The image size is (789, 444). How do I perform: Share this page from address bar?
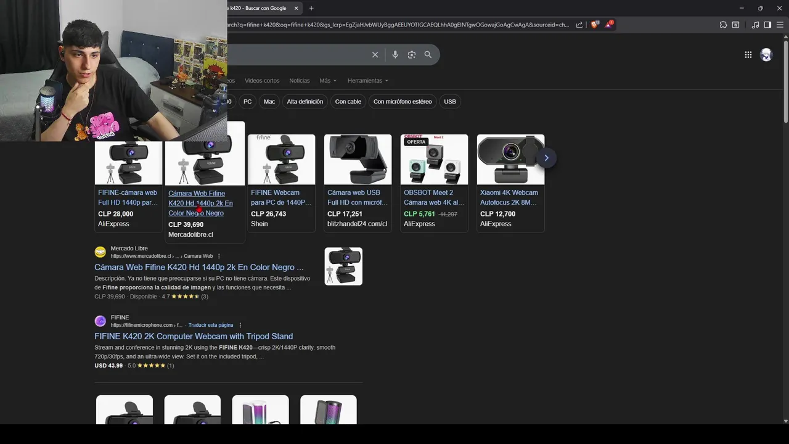[x=579, y=25]
